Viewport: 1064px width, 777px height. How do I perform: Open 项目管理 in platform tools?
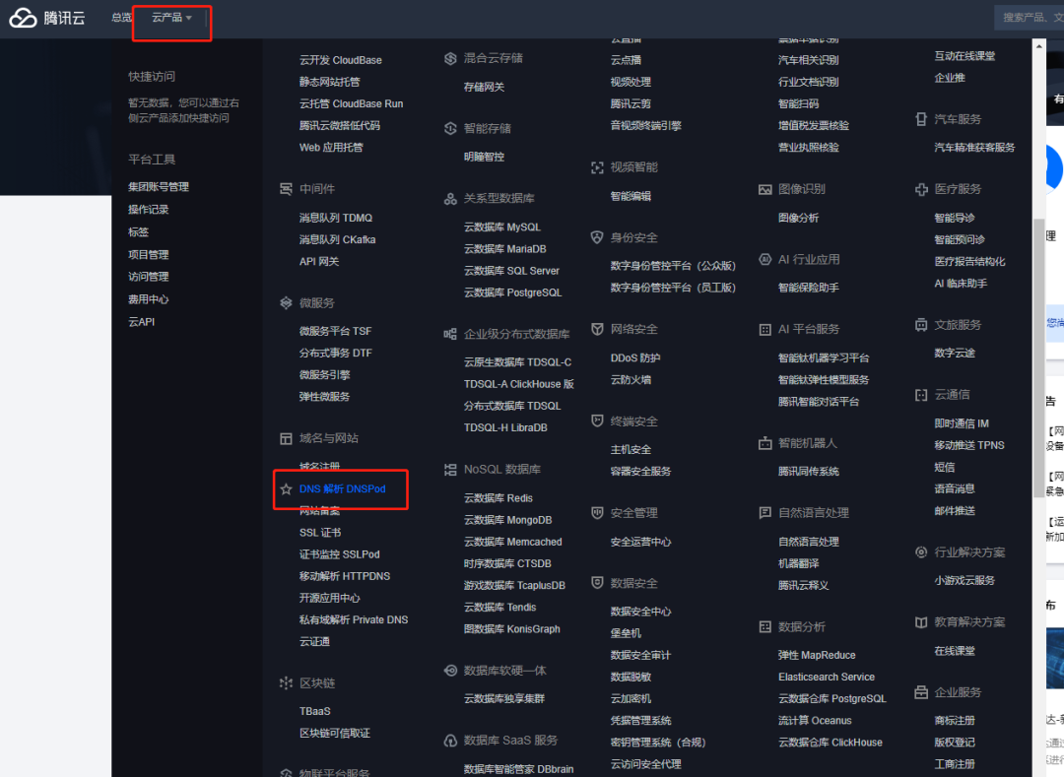coord(149,254)
